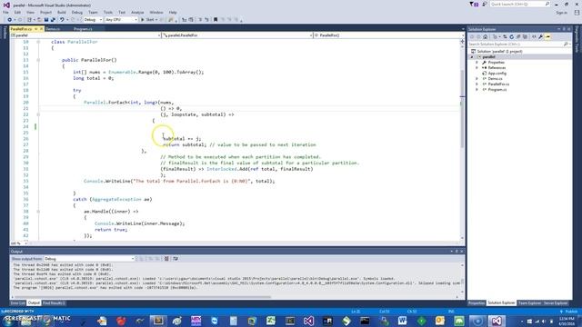Expand the References node in Solution Explorer
The width and height of the screenshot is (582, 327).
point(477,68)
